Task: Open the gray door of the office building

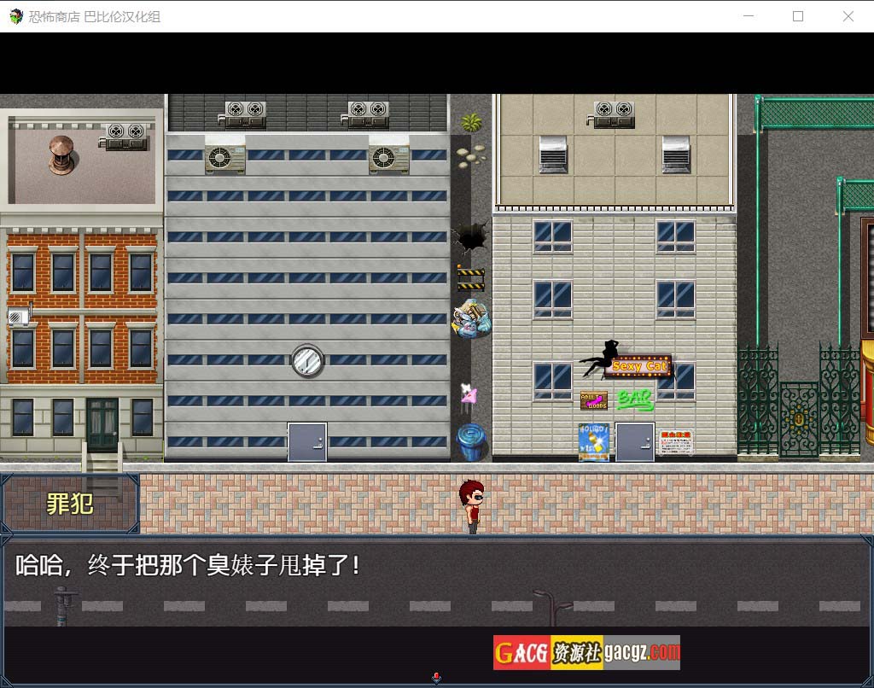Action: [x=306, y=442]
